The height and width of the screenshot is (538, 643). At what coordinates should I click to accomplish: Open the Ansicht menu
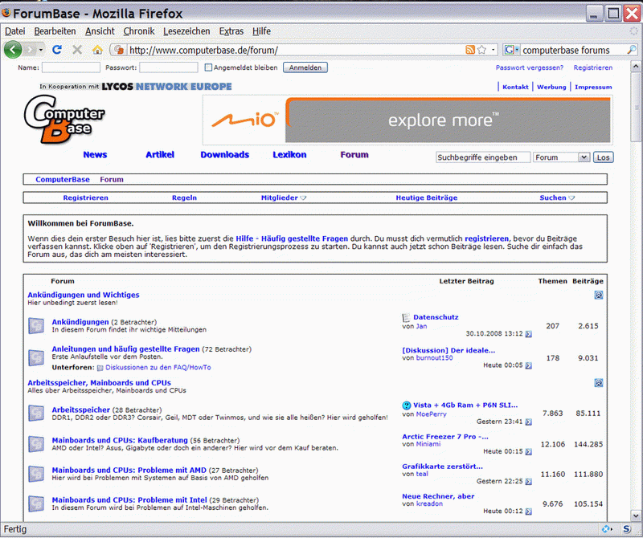pos(100,31)
